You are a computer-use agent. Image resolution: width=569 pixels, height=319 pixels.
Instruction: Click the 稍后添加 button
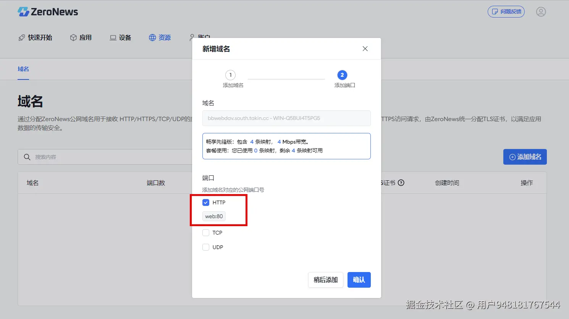tap(326, 280)
